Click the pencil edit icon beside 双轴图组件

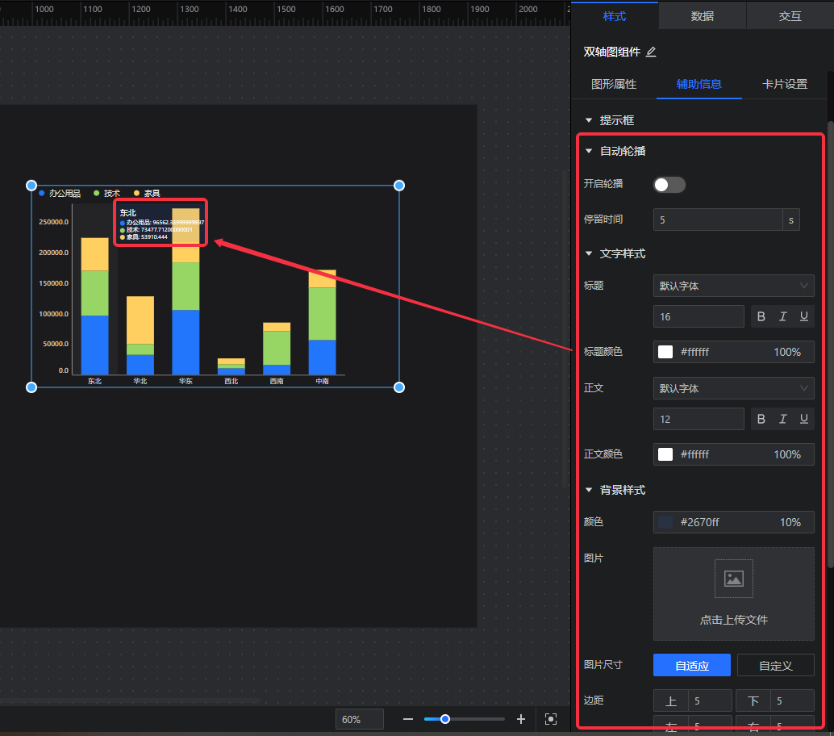(651, 52)
